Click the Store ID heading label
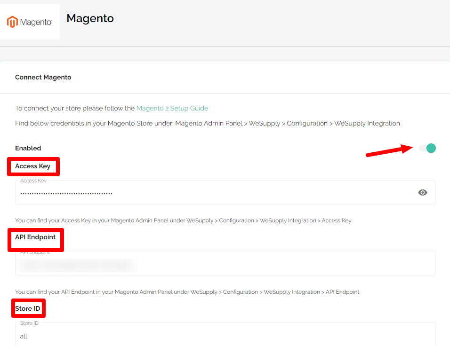 click(x=28, y=308)
